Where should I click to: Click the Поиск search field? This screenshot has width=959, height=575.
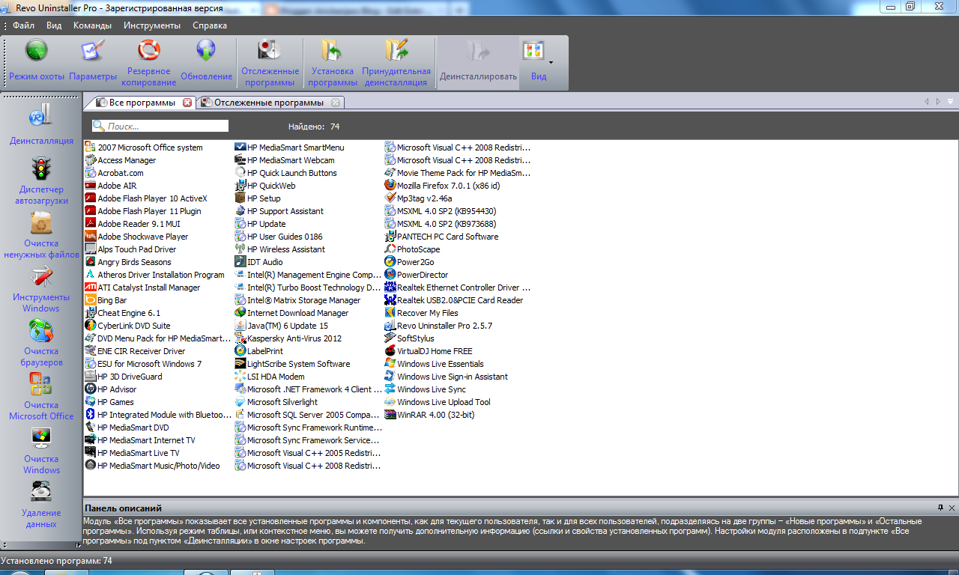(160, 127)
